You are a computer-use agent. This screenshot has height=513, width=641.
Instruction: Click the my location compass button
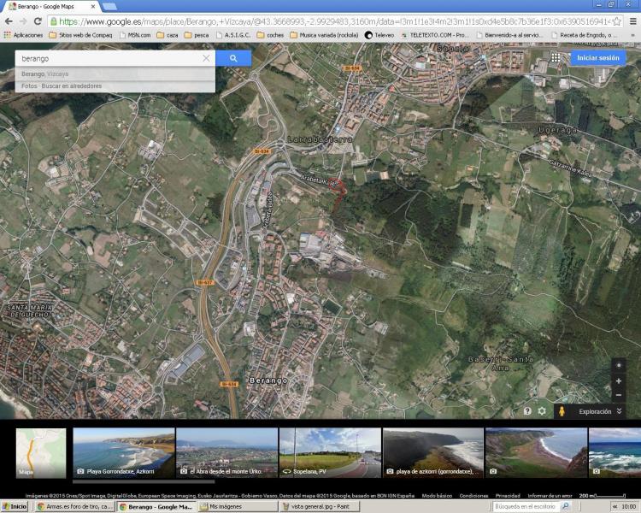point(619,365)
